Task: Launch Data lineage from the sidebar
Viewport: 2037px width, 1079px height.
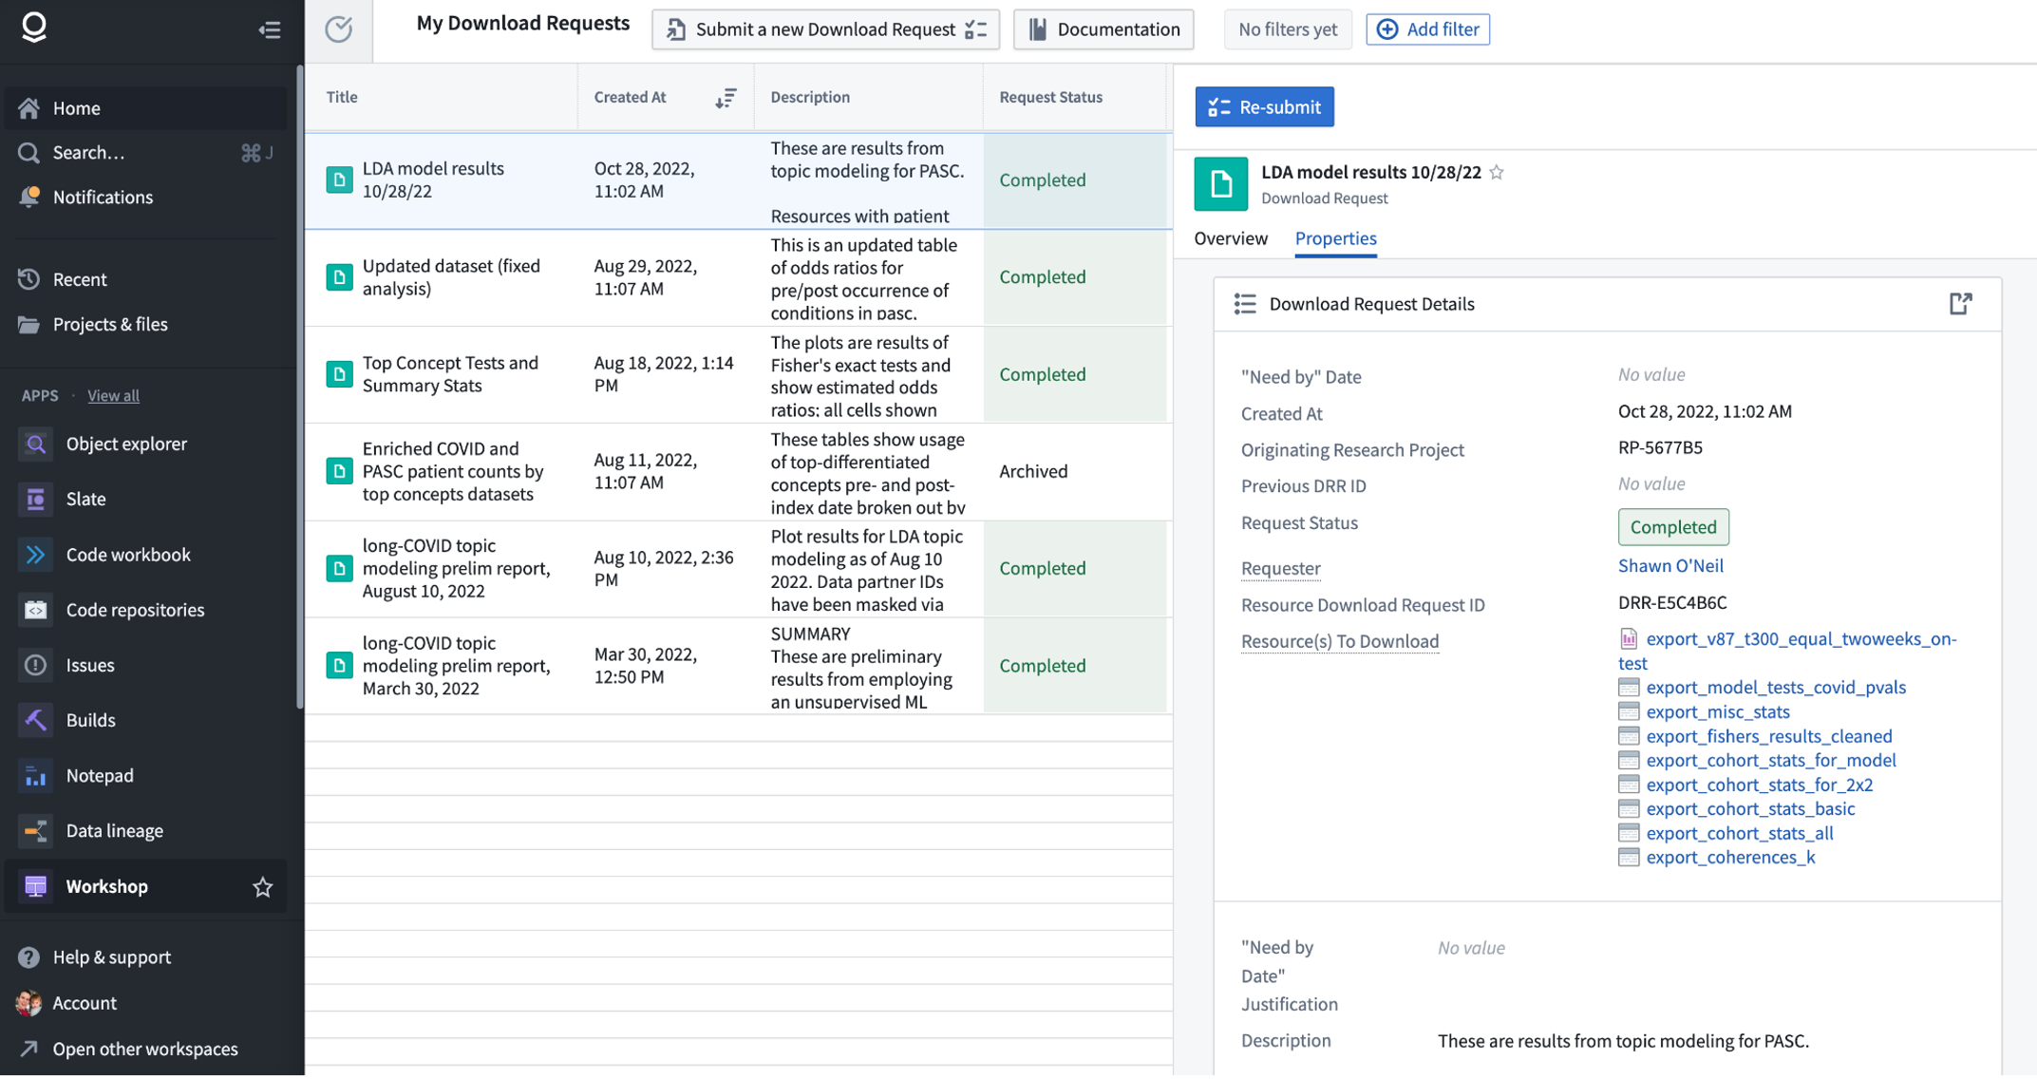Action: (x=114, y=830)
